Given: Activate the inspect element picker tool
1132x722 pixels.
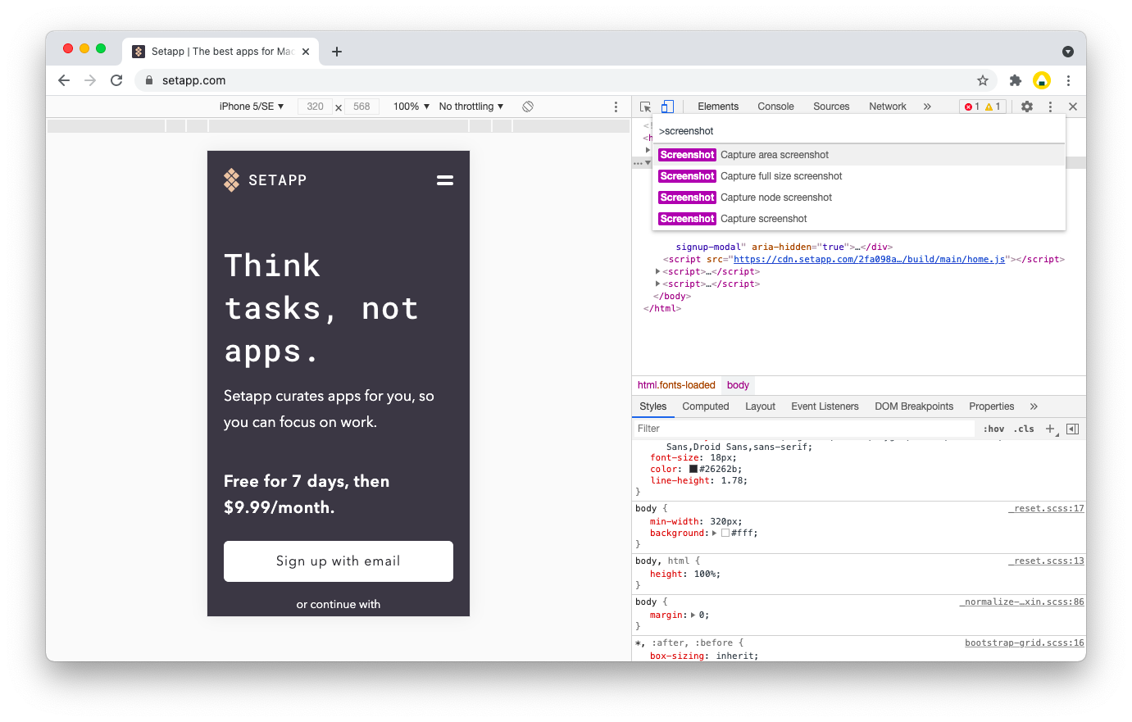Looking at the screenshot, I should click(646, 107).
